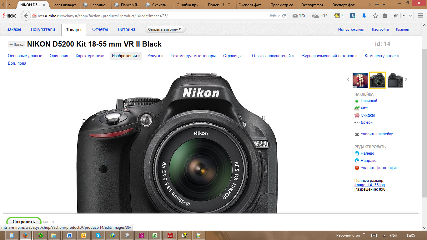Show previous image thumbnails with left arrow
Image resolution: width=427 pixels, height=240 pixels.
pyautogui.click(x=348, y=79)
